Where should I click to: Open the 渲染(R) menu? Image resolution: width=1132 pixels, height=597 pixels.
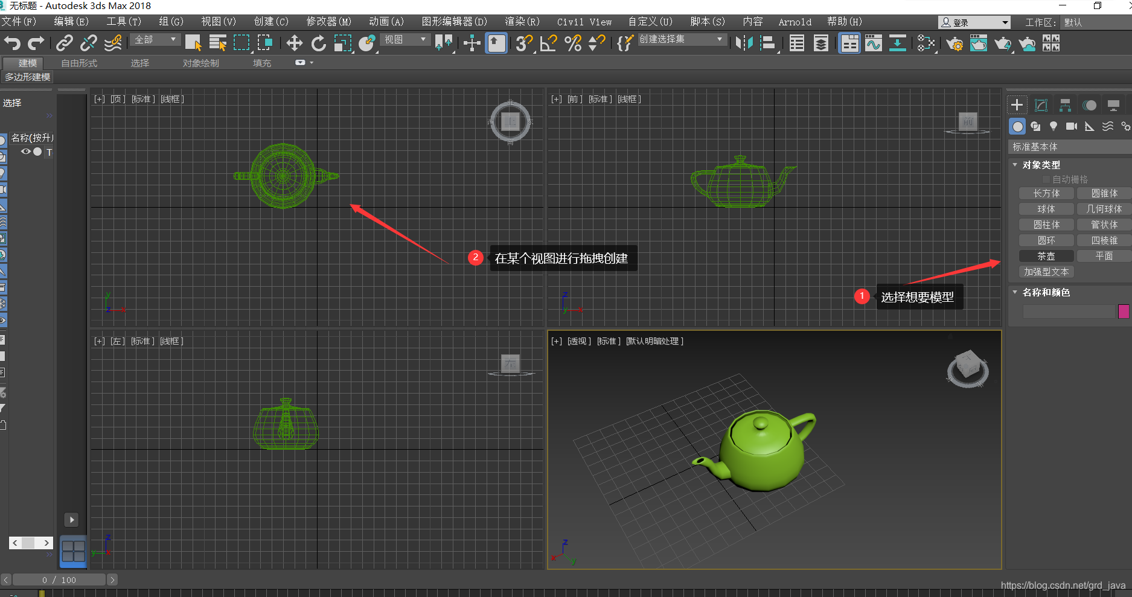click(522, 22)
